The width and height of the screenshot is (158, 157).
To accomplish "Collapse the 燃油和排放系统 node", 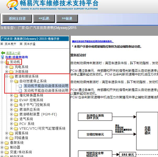I will [x=7, y=76].
